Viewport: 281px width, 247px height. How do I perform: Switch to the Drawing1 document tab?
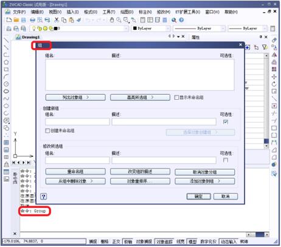pyautogui.click(x=28, y=37)
